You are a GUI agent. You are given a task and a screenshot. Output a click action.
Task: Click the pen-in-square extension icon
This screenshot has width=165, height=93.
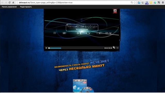click(x=159, y=3)
